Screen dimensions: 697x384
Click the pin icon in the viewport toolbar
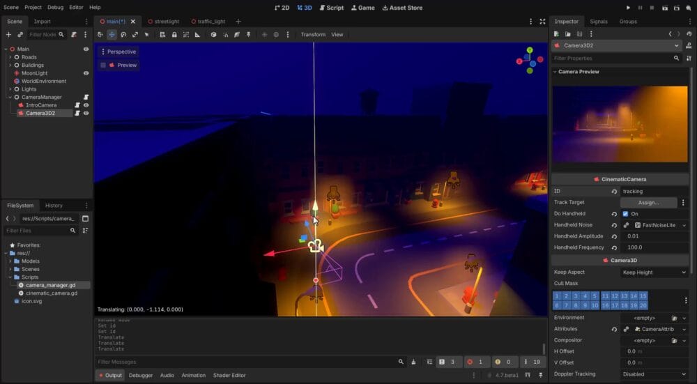[249, 35]
